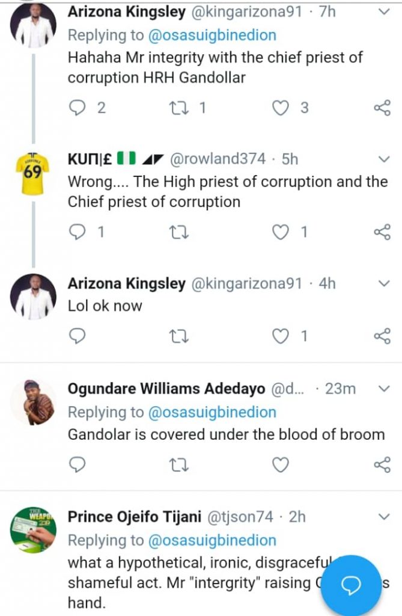The height and width of the screenshot is (616, 402).
Task: Share the rowland374 tweet
Action: [382, 232]
